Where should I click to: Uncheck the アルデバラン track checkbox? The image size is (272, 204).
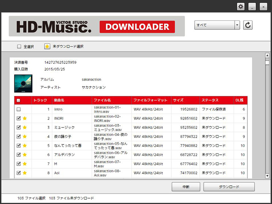click(x=19, y=155)
